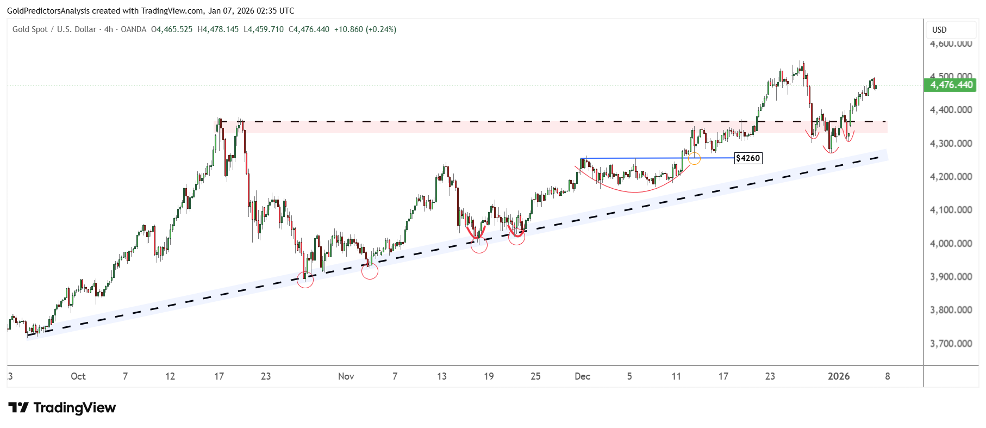Select the pink shaded resistance zone
Image resolution: width=986 pixels, height=428 pixels.
(x=554, y=127)
